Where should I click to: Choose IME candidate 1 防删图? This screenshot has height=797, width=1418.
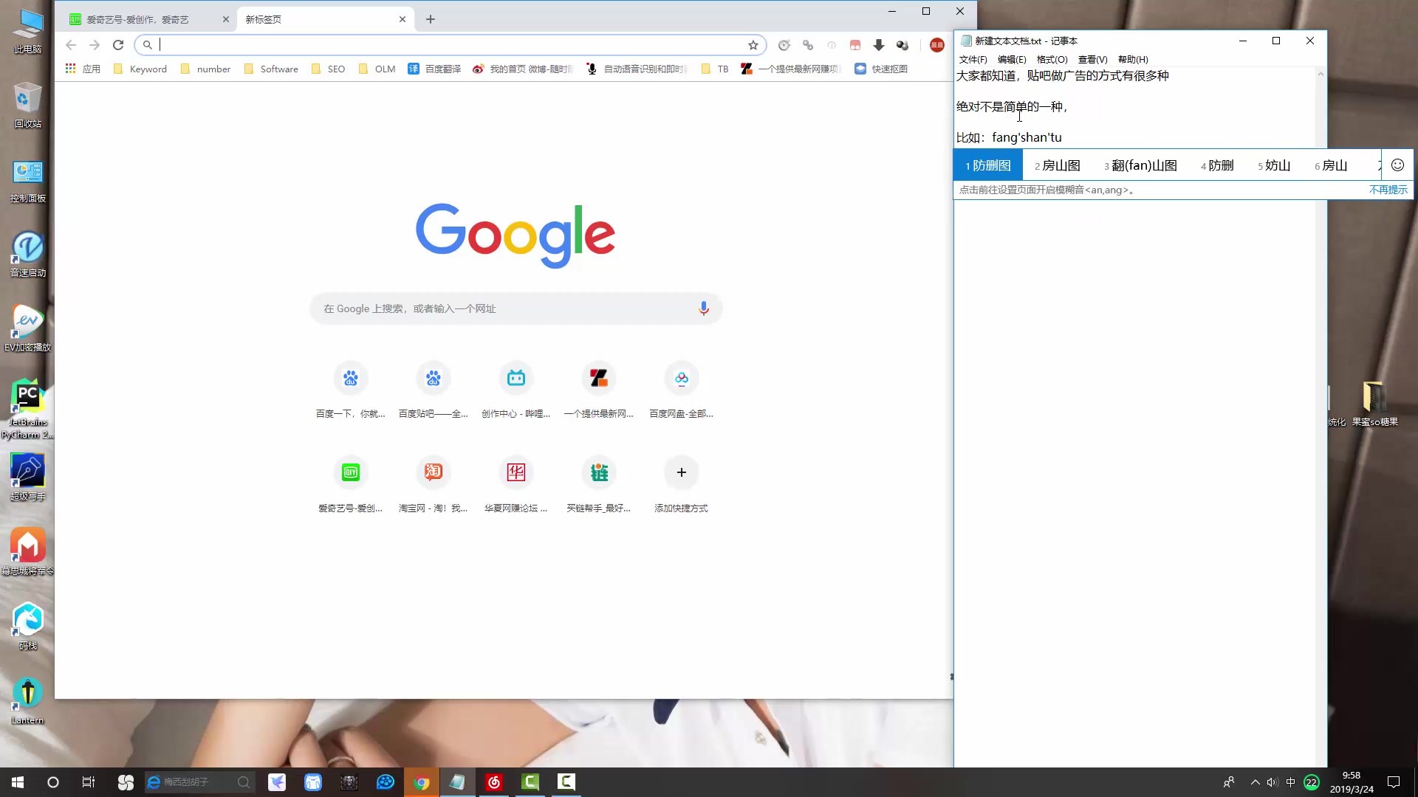(x=988, y=165)
